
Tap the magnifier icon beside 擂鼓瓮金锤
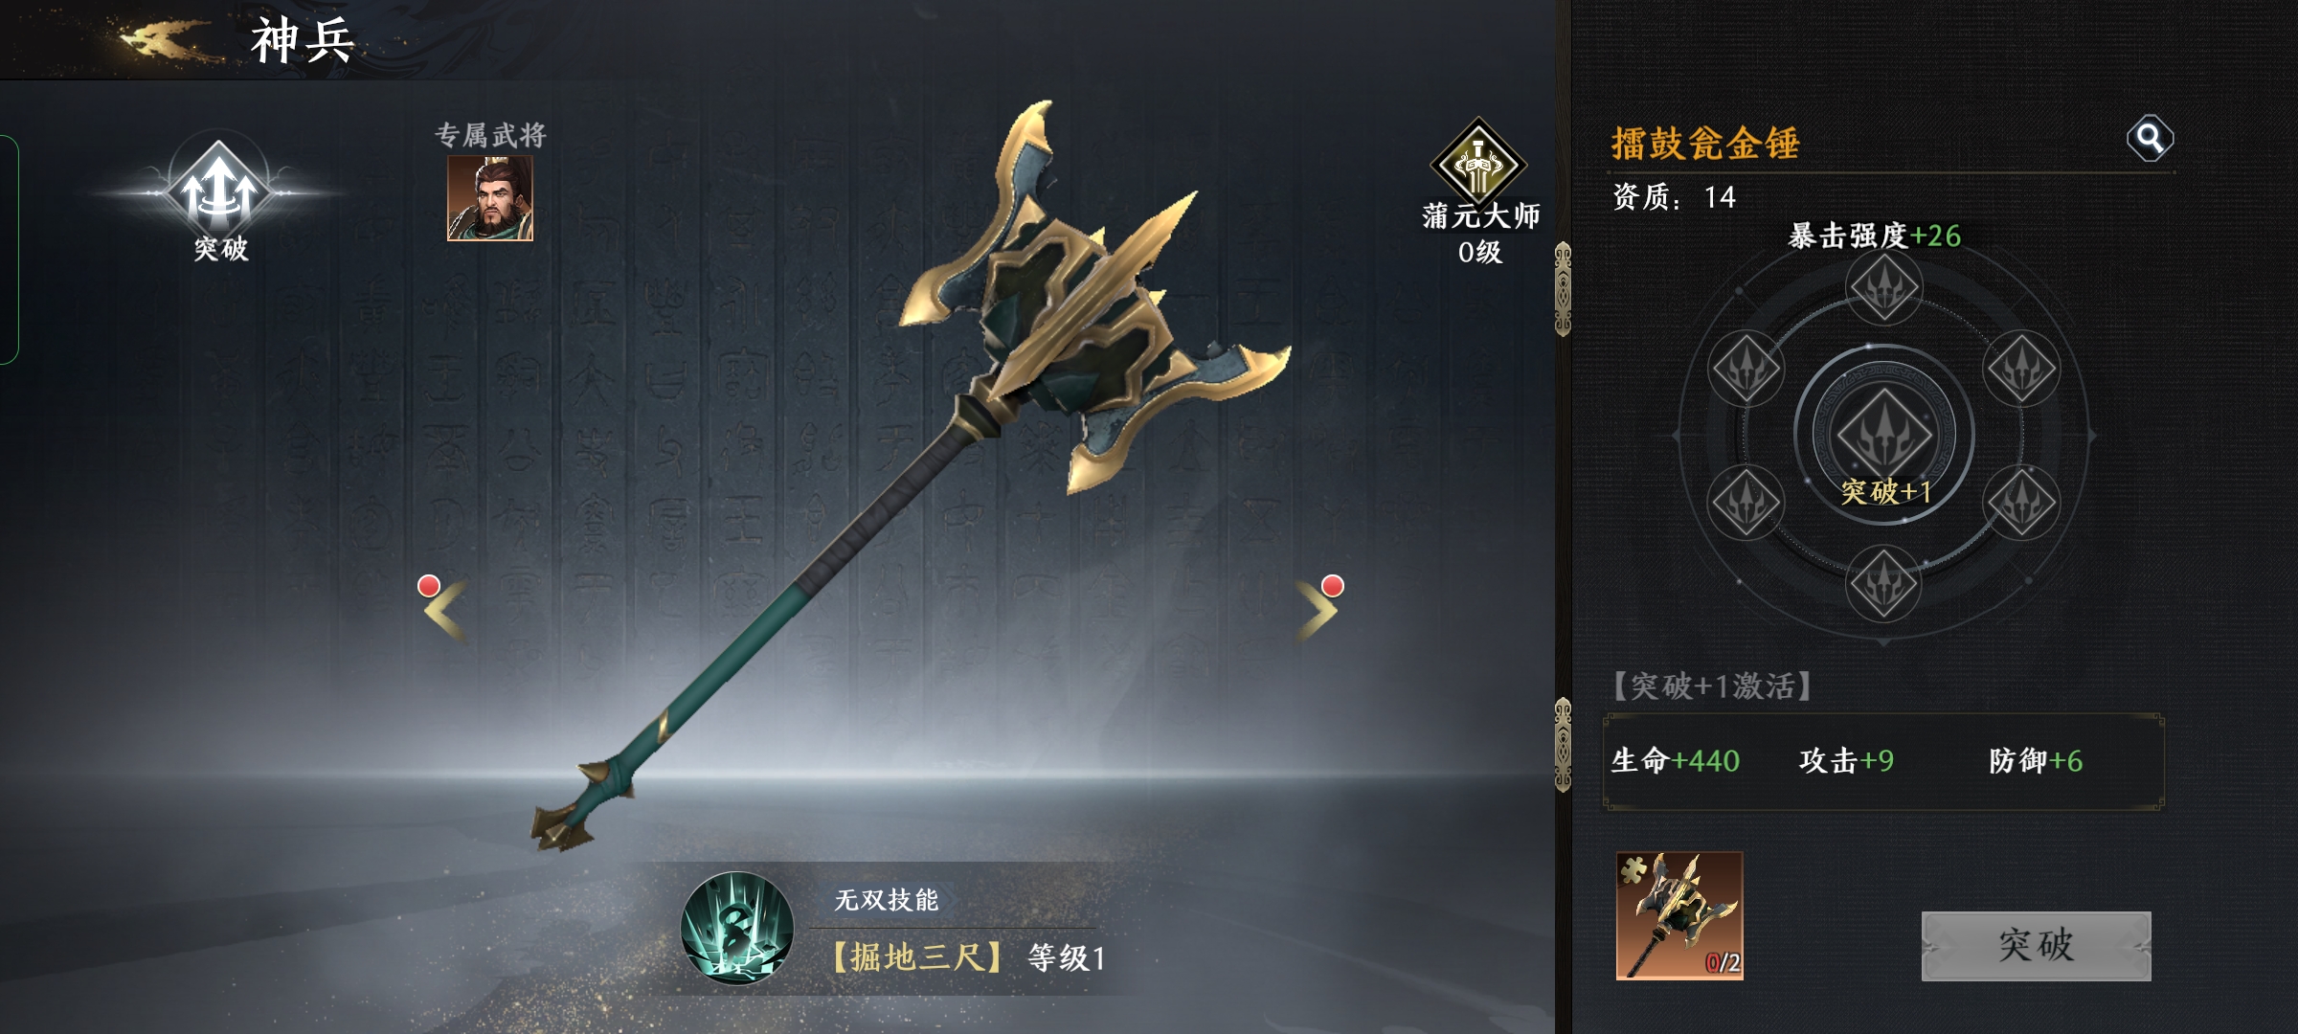[2150, 139]
